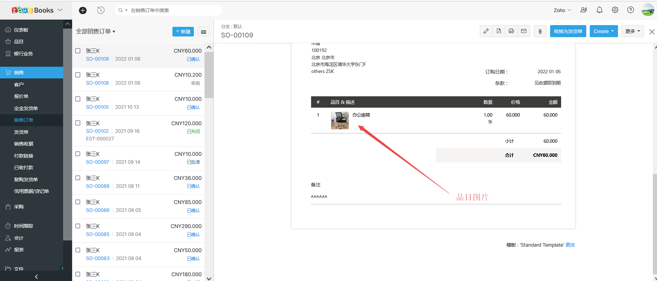
Task: Tick the checkbox beside SO-00108
Action: [x=78, y=75]
